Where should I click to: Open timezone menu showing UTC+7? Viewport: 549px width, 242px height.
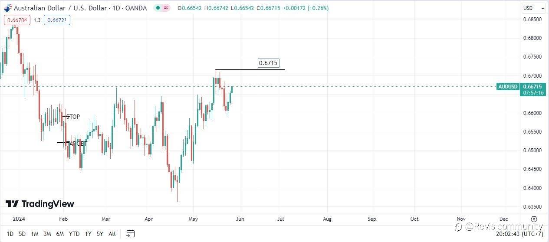524,234
